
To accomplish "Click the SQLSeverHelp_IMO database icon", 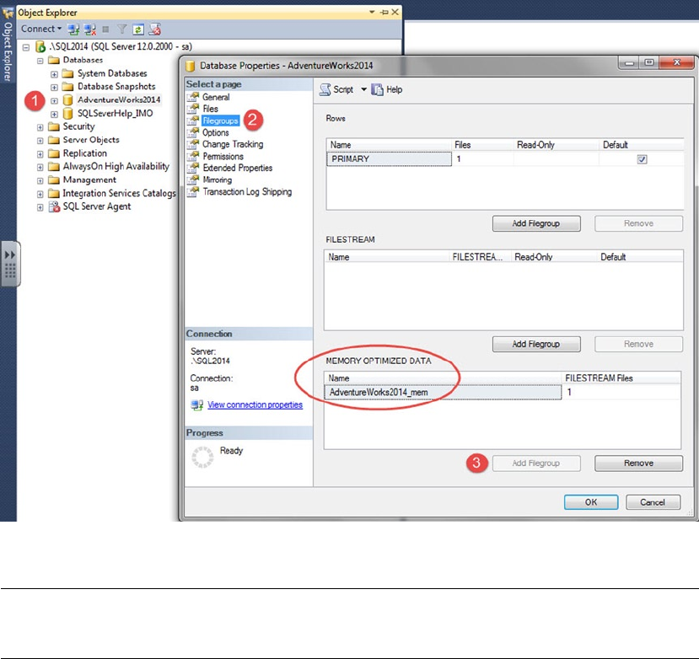I will pos(67,113).
